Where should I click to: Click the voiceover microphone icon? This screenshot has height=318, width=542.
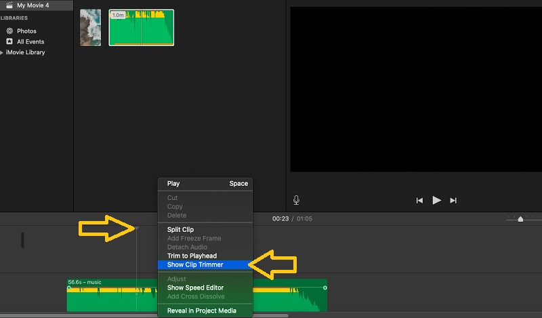296,200
